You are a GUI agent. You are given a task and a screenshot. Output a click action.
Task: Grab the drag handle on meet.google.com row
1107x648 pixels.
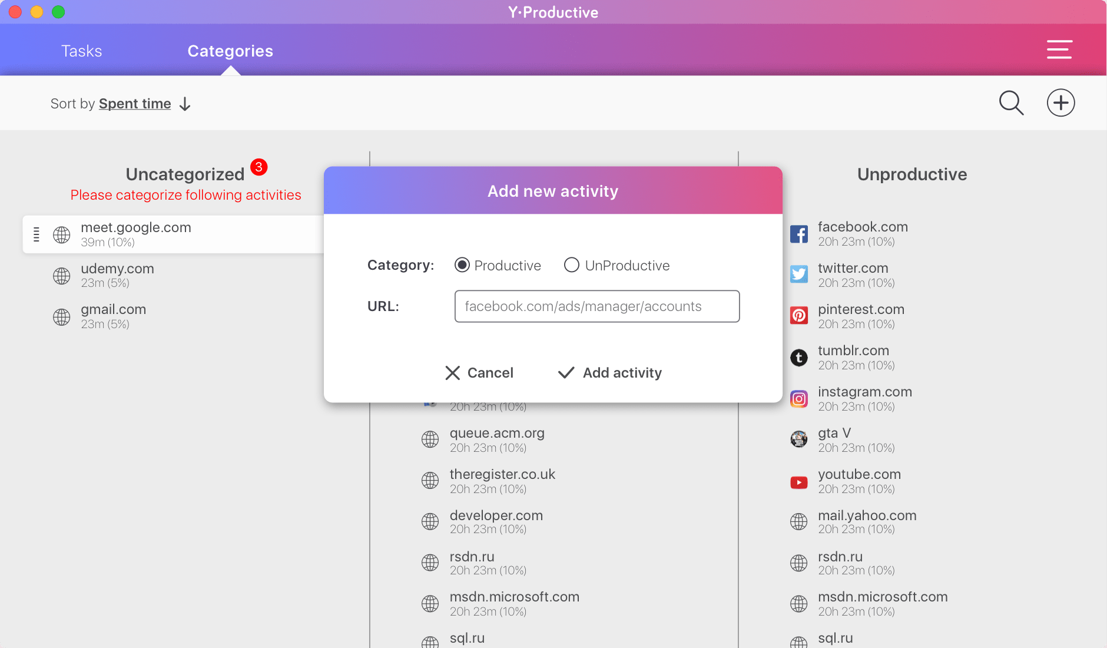pyautogui.click(x=37, y=234)
